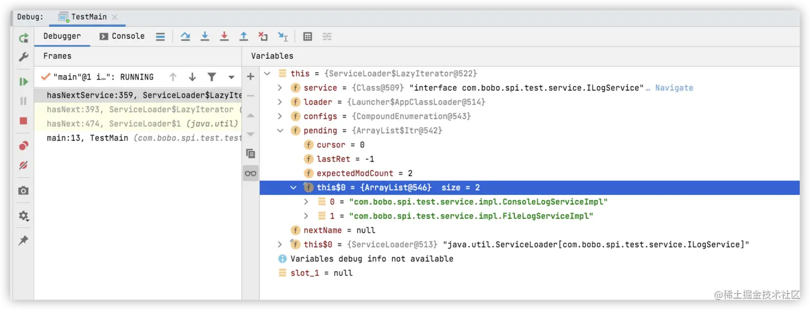Expand element 0 ConsoleLogServiceImpl

306,202
